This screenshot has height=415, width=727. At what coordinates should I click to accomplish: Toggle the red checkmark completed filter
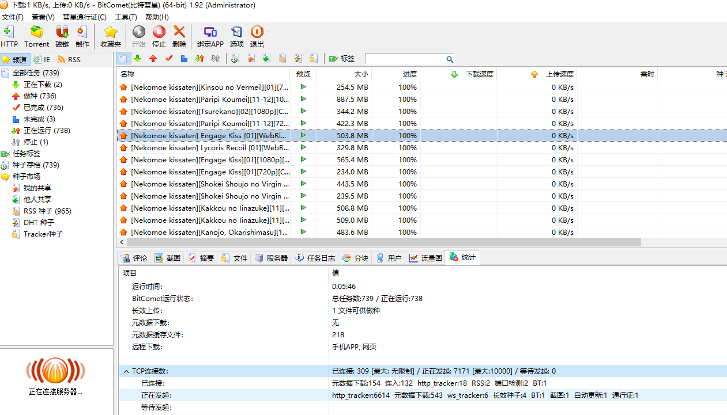tap(169, 58)
